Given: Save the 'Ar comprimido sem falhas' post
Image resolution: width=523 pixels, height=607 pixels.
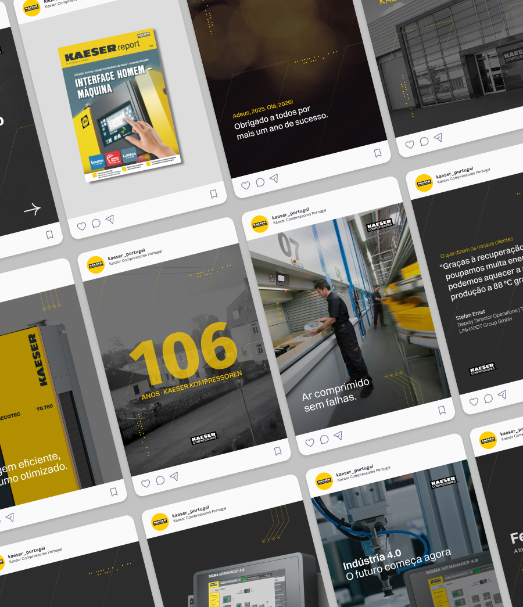Looking at the screenshot, I should 442,410.
